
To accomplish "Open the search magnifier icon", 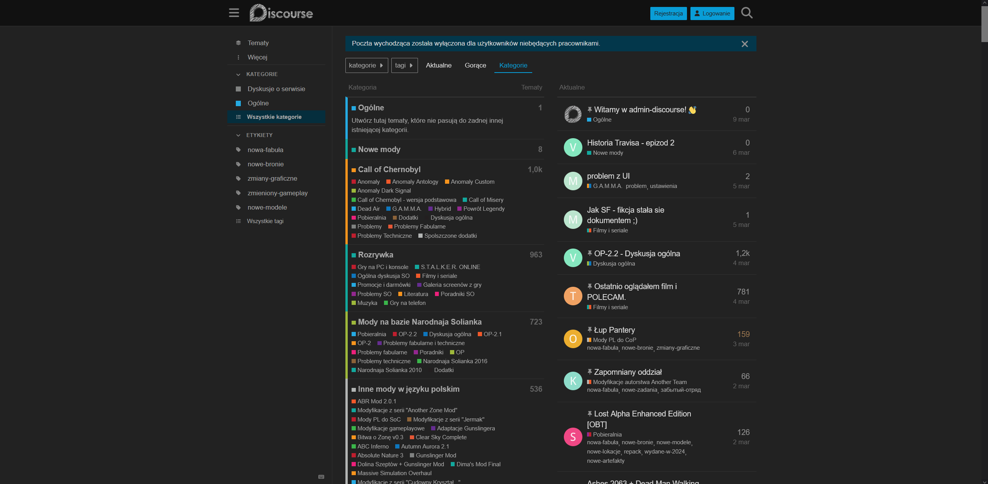I will [747, 13].
